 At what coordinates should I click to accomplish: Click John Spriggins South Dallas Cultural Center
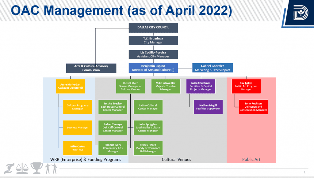point(148,128)
